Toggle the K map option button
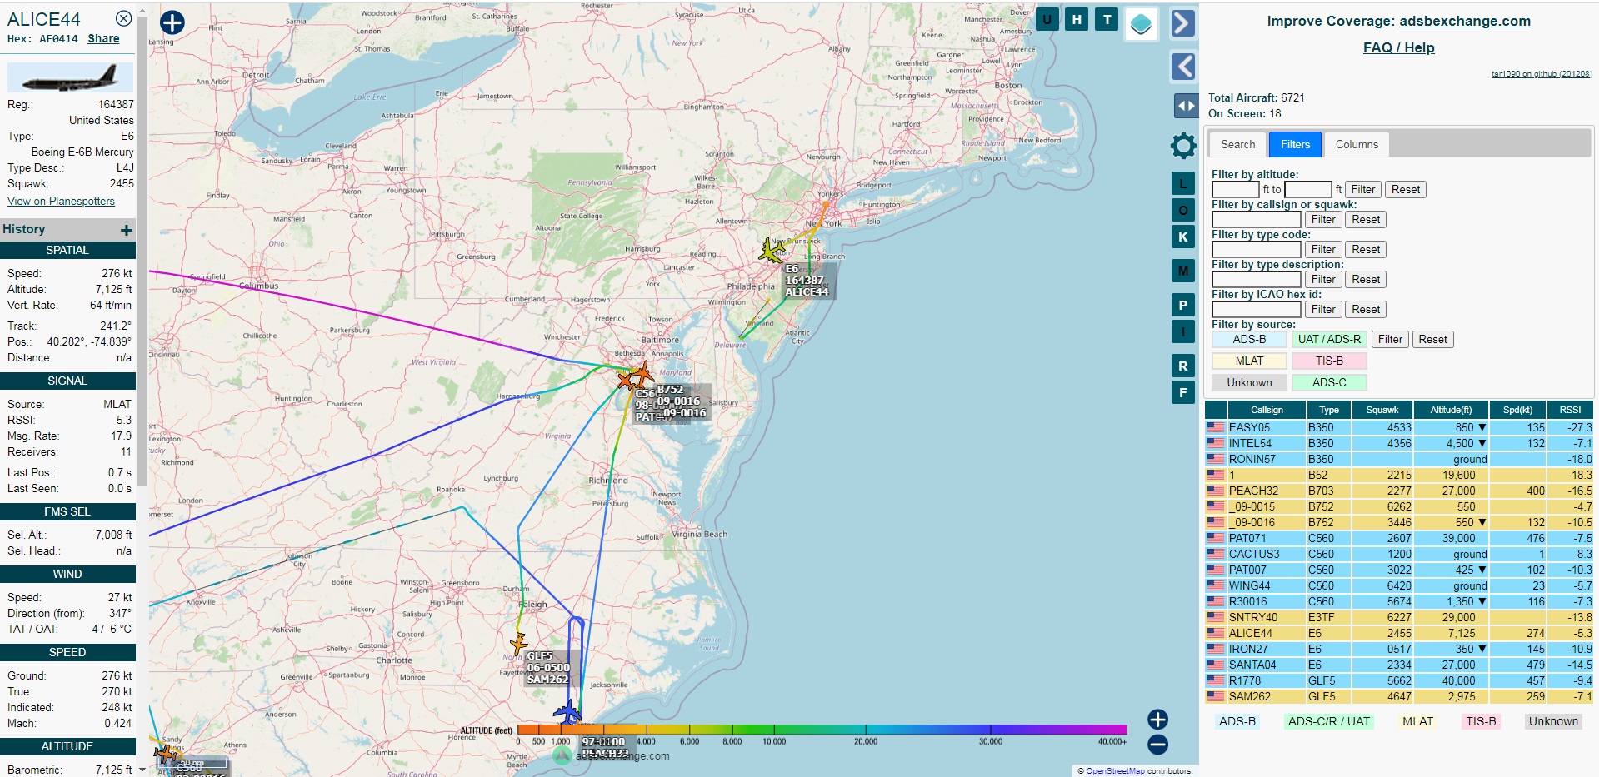 1183,237
